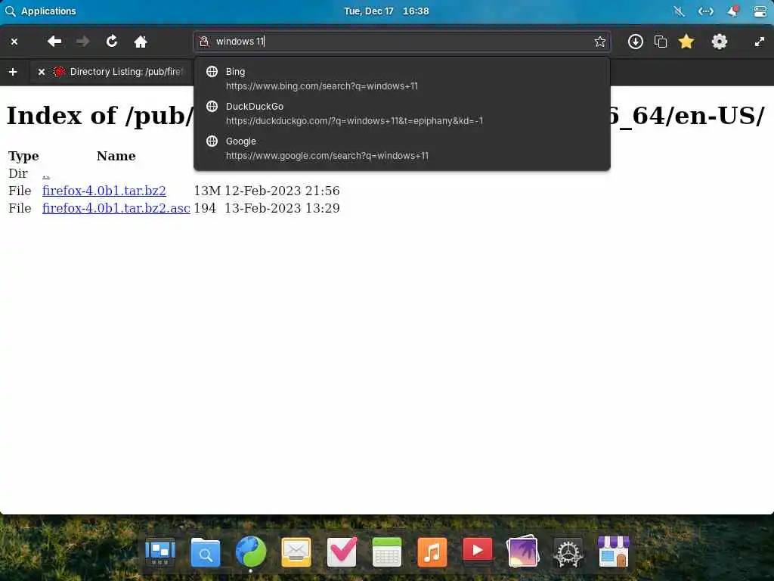The height and width of the screenshot is (581, 774).
Task: Open the Applications menu in the top panel
Action: 41,11
